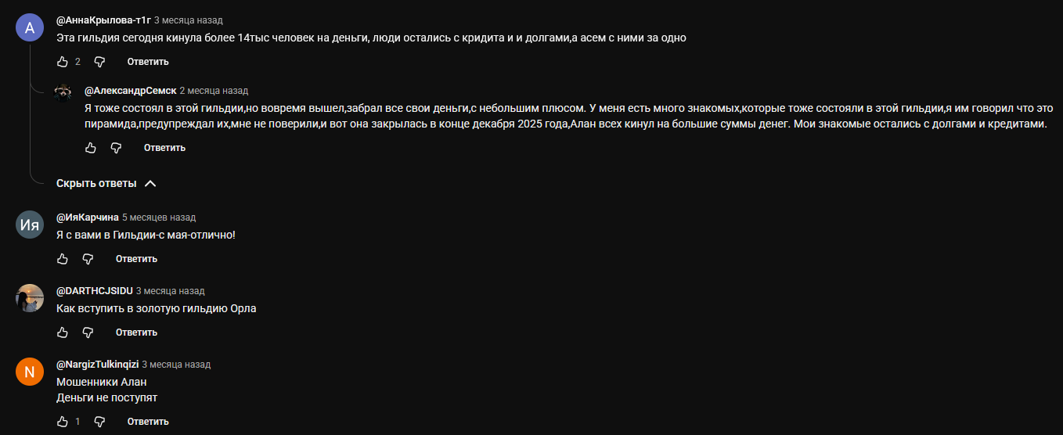1063x435 pixels.
Task: Dislike the reply from @АлександрСемск
Action: (x=116, y=147)
